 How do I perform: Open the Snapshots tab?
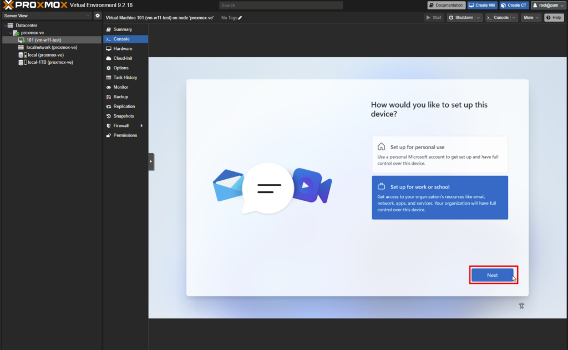pos(126,116)
